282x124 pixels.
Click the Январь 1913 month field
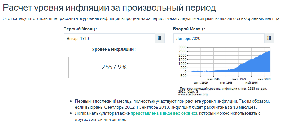tap(109, 38)
